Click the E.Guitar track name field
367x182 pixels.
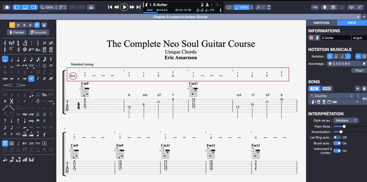pos(336,38)
